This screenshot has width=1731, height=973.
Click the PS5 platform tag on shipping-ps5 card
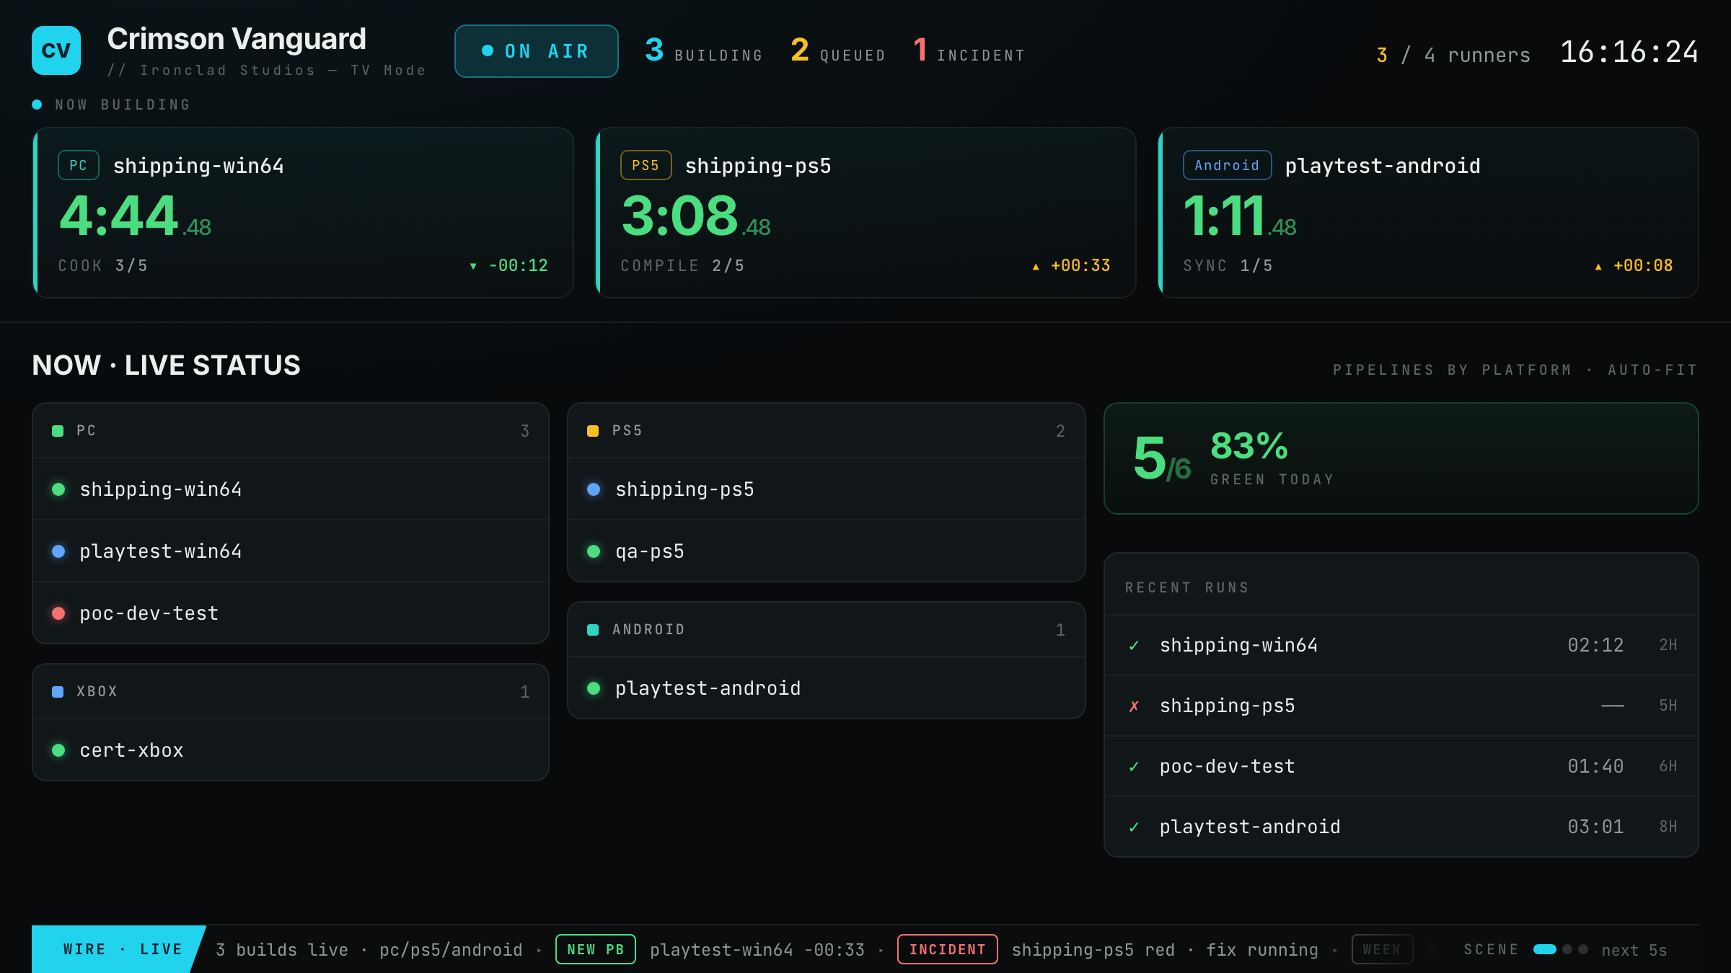tap(646, 165)
